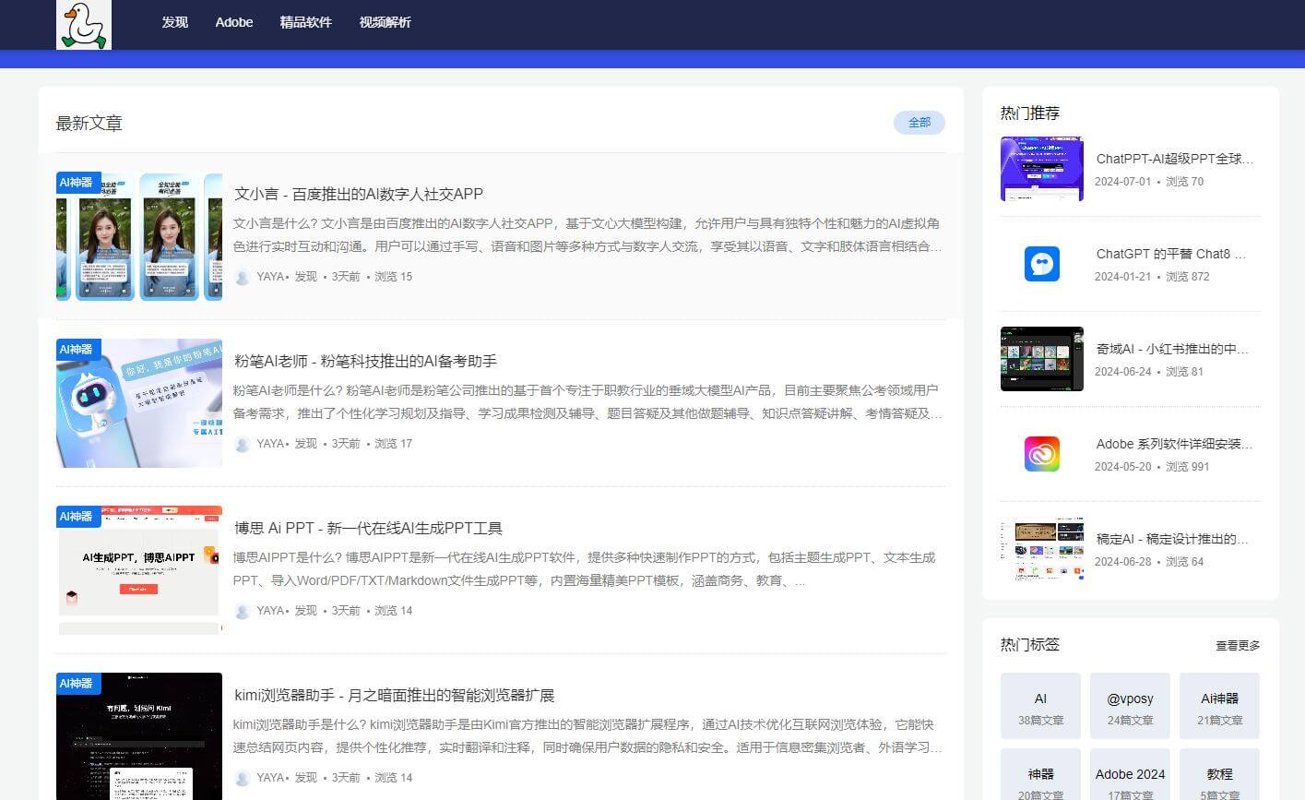Open 查看更多 next to 热门标签
1305x800 pixels.
1239,645
